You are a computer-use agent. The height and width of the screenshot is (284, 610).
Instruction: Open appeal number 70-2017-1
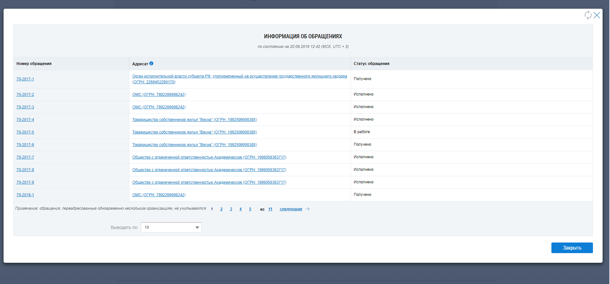click(x=25, y=79)
